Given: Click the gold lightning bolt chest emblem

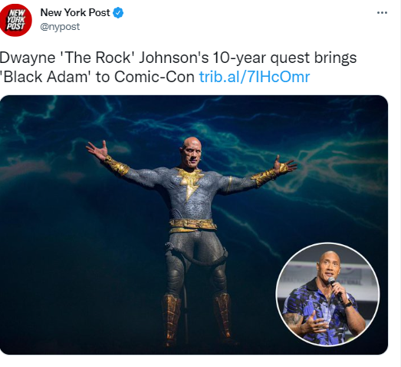Looking at the screenshot, I should 190,181.
